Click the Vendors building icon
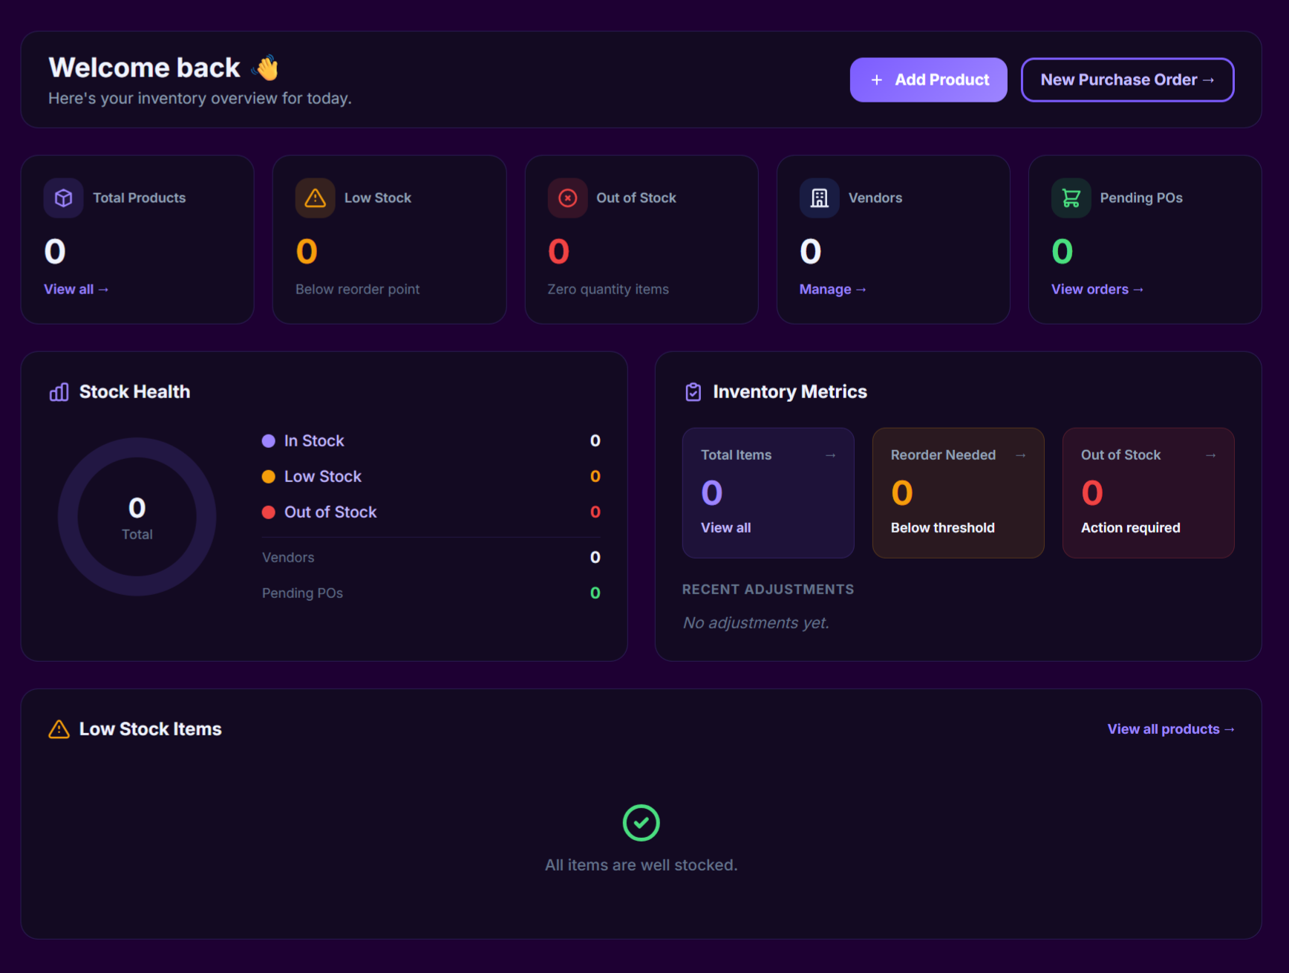1289x973 pixels. point(819,198)
